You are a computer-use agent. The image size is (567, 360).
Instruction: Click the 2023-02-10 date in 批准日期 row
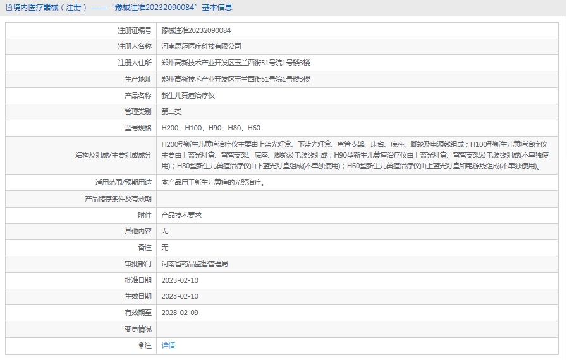180,280
